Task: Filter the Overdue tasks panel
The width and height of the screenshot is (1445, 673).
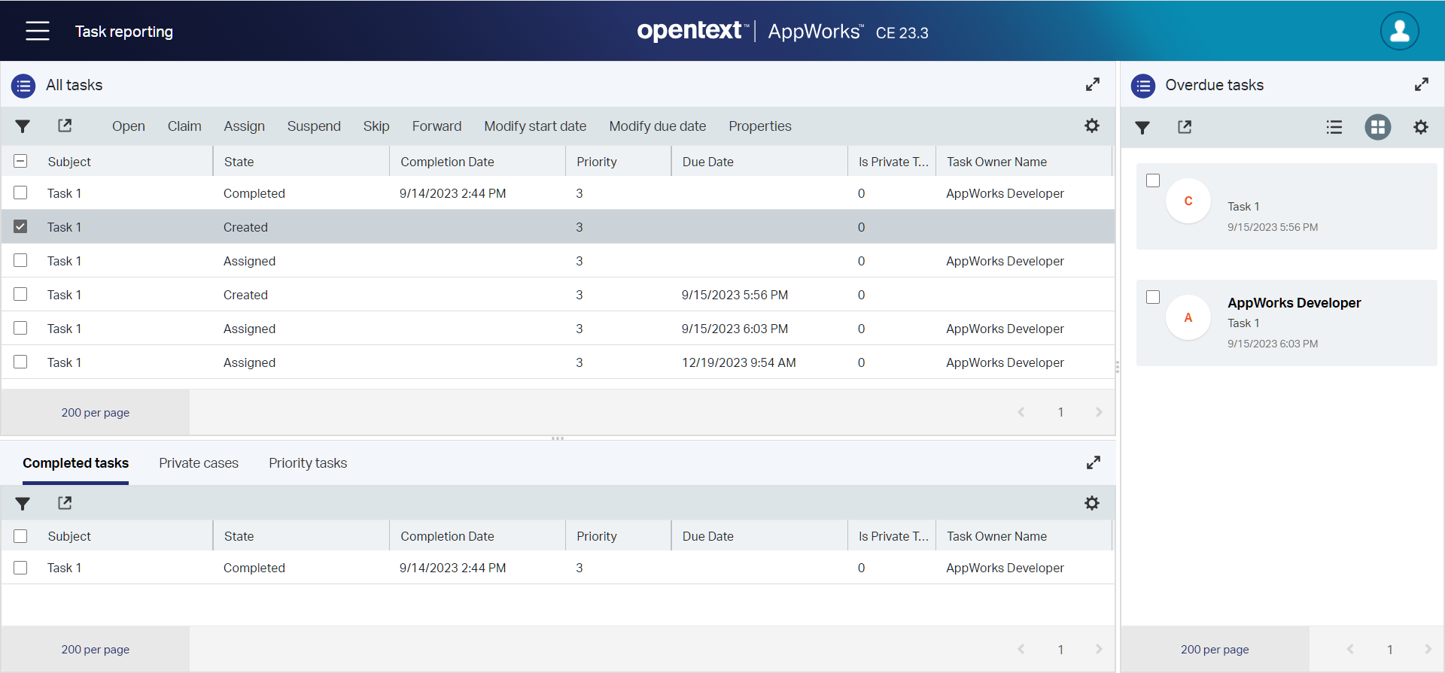Action: [1142, 127]
